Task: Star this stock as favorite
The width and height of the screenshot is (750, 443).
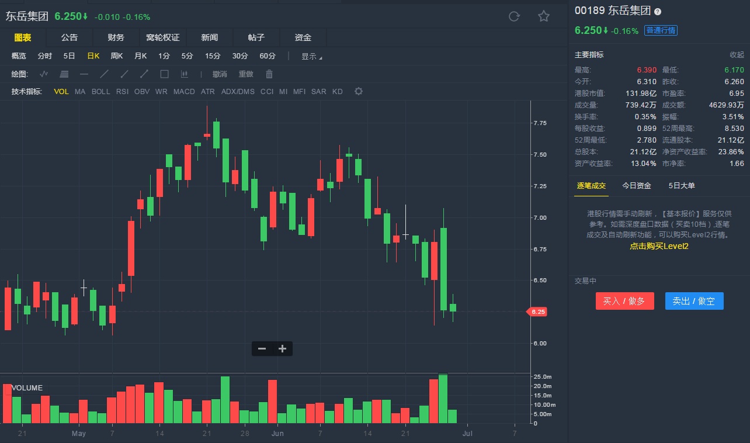Action: (544, 16)
